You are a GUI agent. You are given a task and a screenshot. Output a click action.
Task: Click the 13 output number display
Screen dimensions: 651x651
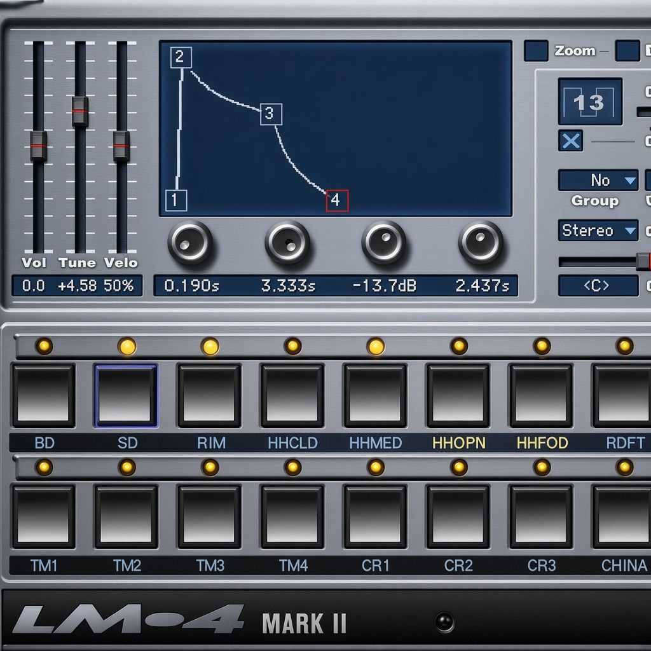590,102
